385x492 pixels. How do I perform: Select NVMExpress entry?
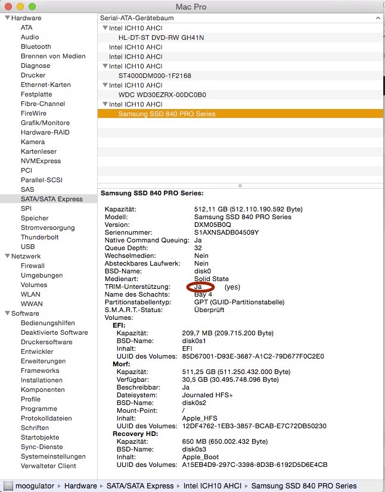[x=41, y=161]
